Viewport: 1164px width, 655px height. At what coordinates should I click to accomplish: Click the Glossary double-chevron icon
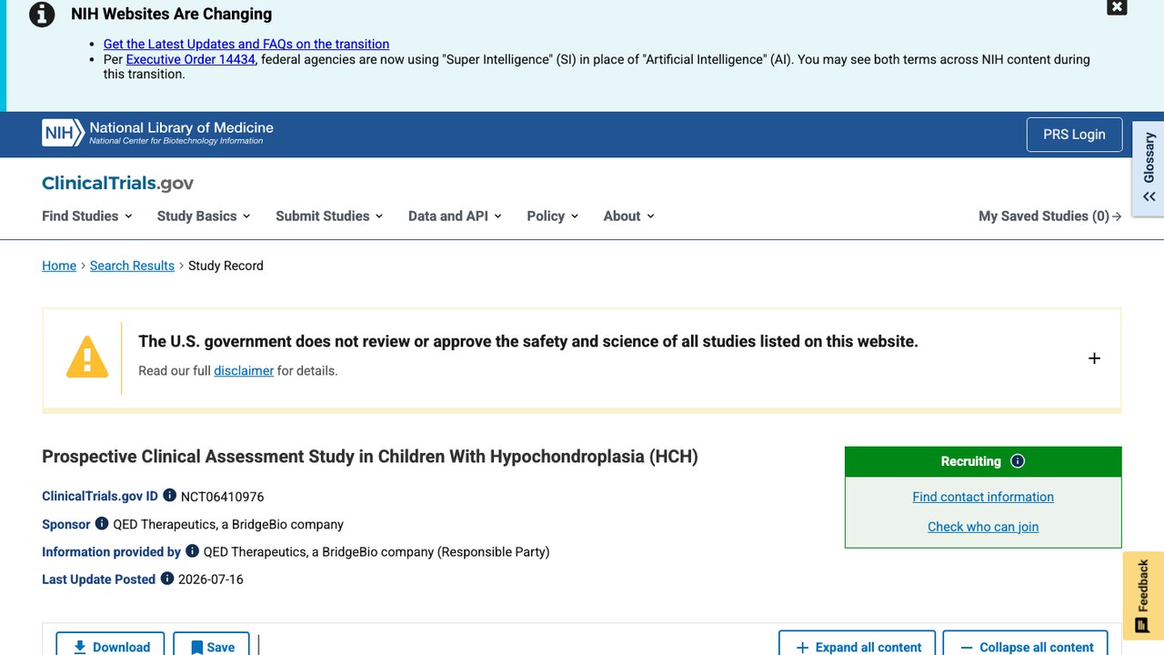[1149, 196]
